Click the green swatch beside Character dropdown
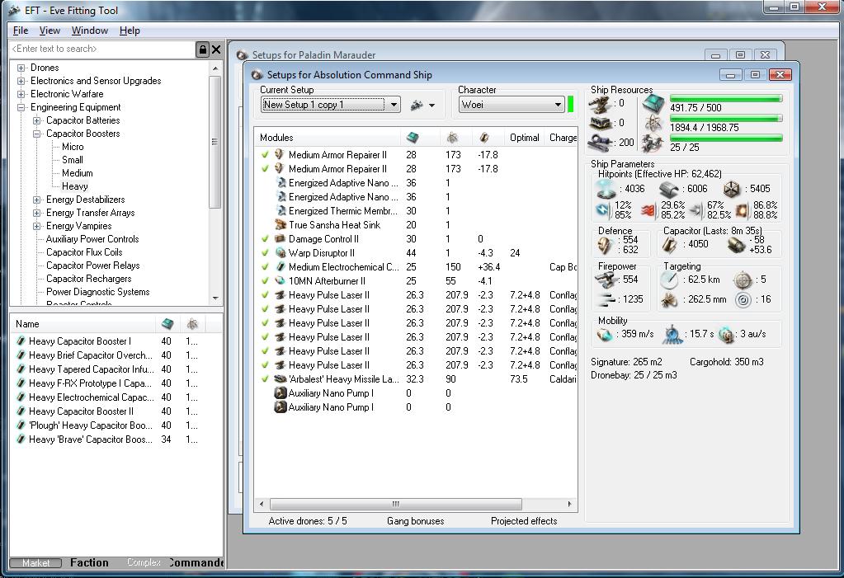 coord(570,105)
